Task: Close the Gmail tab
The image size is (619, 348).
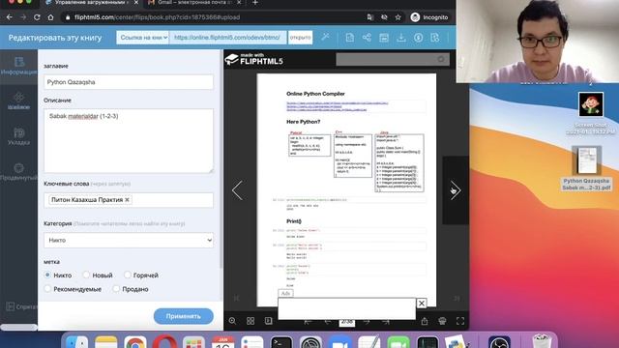Action: pos(239,3)
